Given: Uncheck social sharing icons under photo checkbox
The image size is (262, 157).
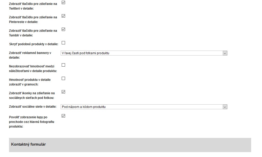Looking at the screenshot, I should [x=63, y=92].
